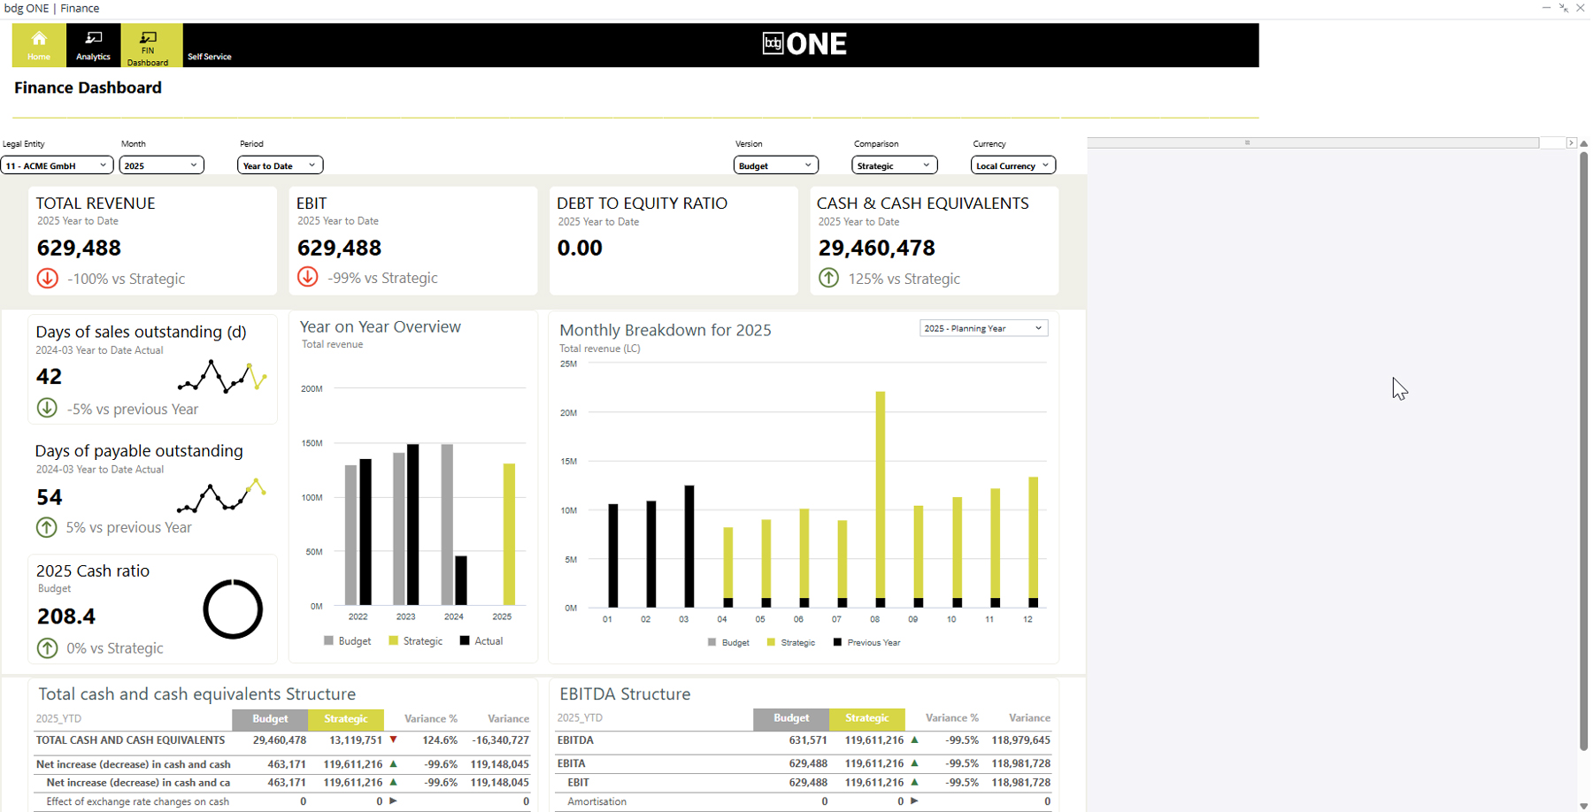
Task: Click the Cash ratio donut chart
Action: click(233, 609)
